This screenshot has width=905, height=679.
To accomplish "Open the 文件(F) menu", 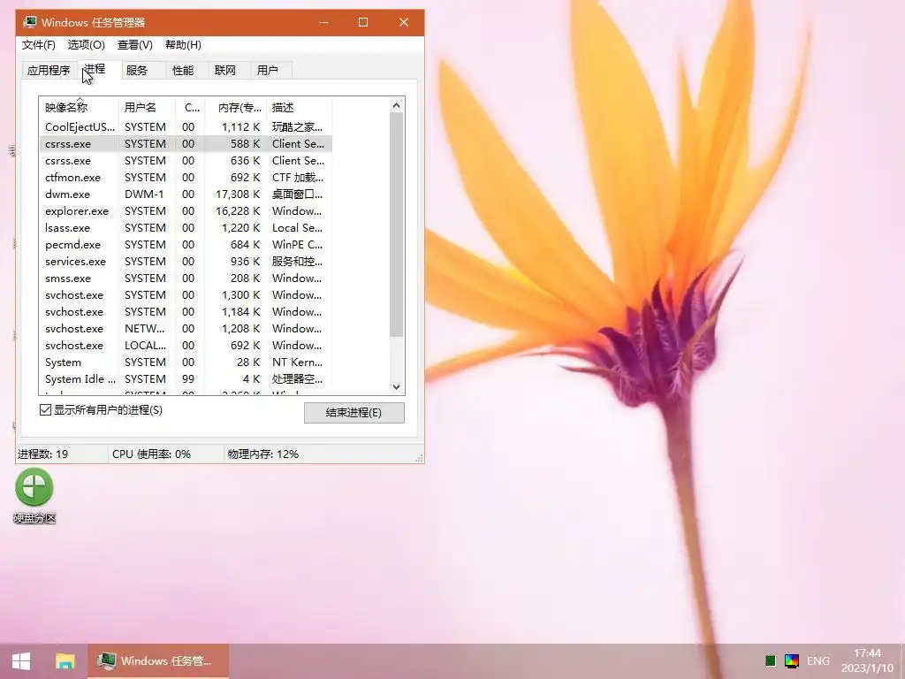I will coord(39,45).
